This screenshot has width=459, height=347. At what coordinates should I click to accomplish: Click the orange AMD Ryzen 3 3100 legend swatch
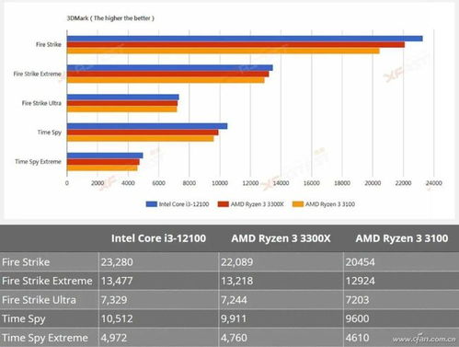(x=298, y=204)
